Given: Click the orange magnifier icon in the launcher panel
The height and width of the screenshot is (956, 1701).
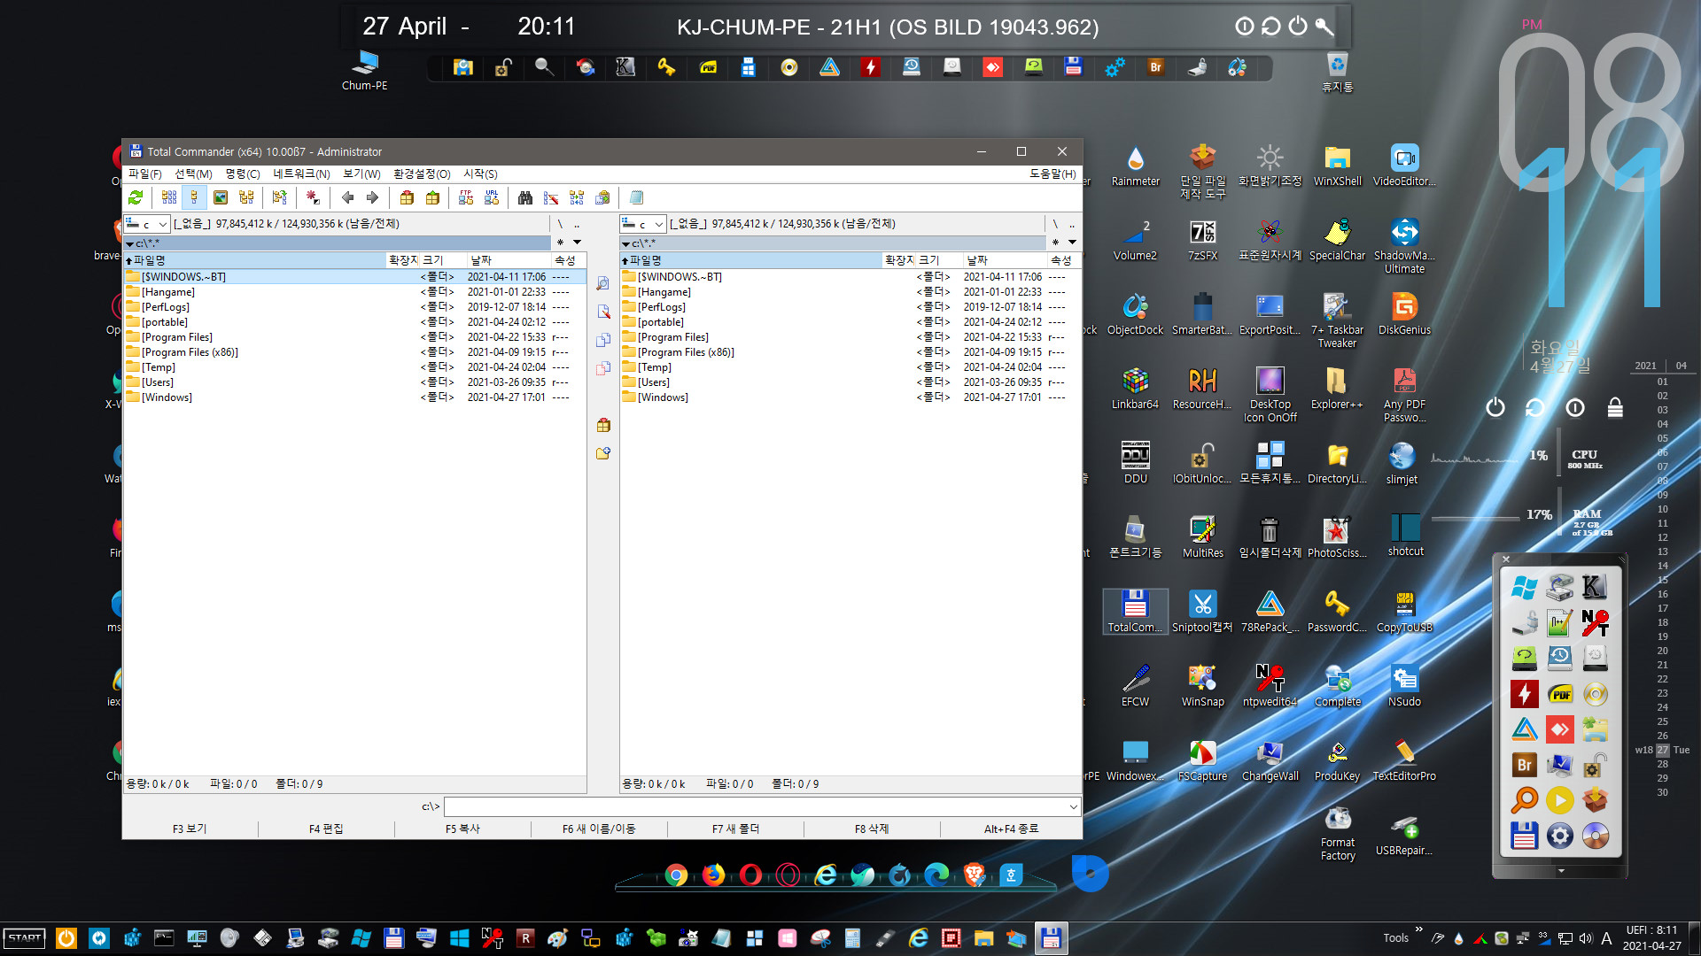Looking at the screenshot, I should point(1524,800).
